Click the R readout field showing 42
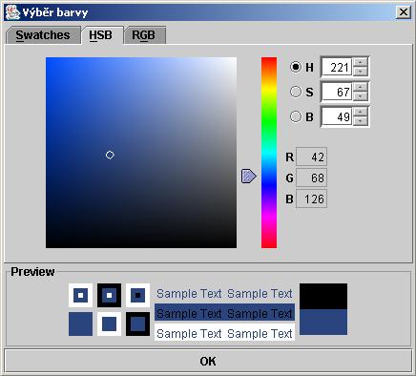416x376 pixels. click(311, 157)
